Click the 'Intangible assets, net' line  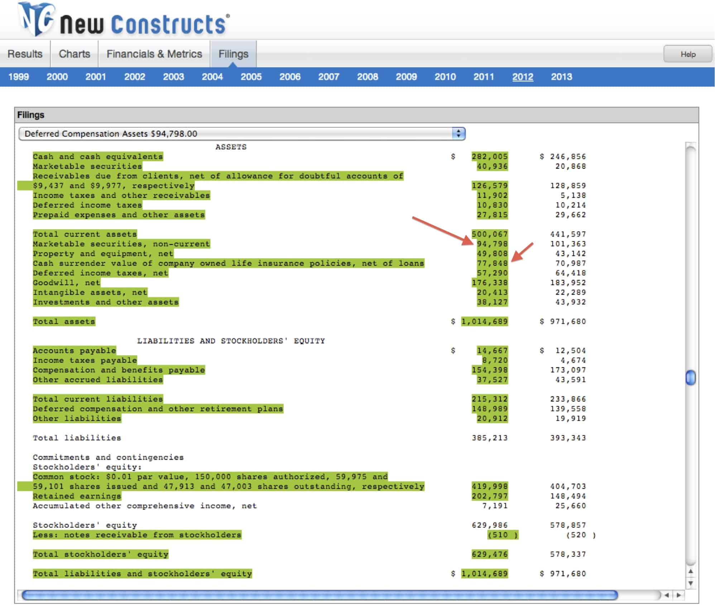90,292
